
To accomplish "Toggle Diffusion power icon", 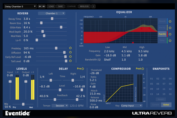I will (70, 52).
